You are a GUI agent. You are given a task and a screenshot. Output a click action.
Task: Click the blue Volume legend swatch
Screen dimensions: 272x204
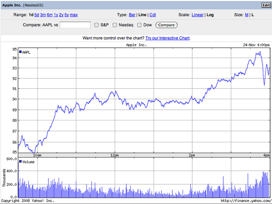click(20, 162)
